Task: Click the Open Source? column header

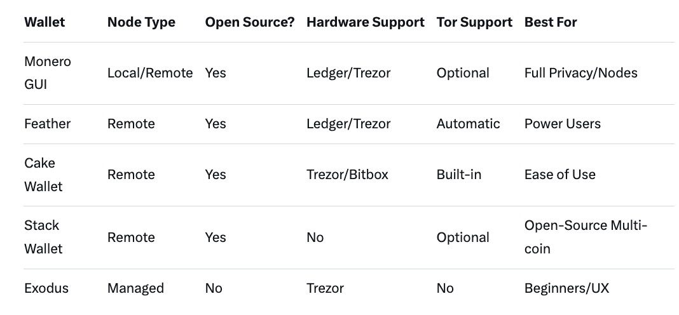Action: coord(249,22)
